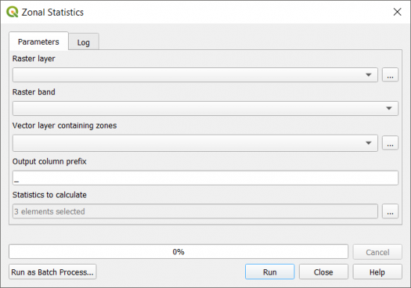Click the Close button
The image size is (411, 288).
pos(324,272)
